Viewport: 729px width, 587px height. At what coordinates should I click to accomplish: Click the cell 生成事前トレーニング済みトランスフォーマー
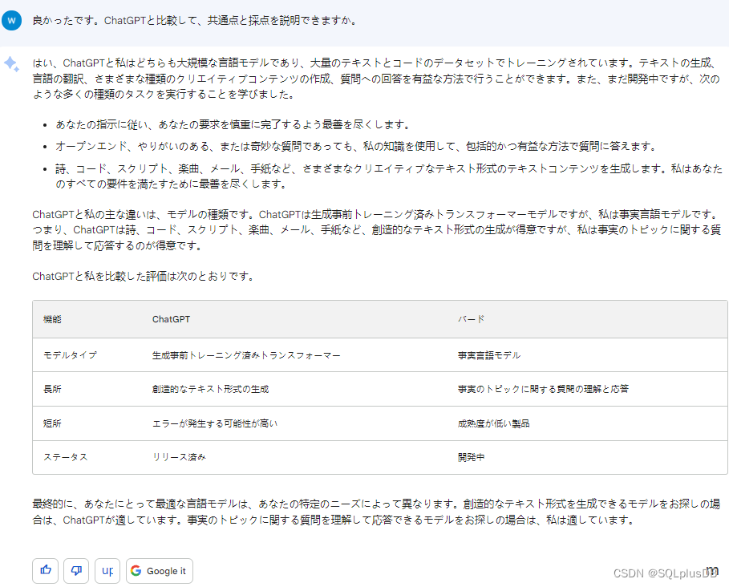pyautogui.click(x=246, y=355)
